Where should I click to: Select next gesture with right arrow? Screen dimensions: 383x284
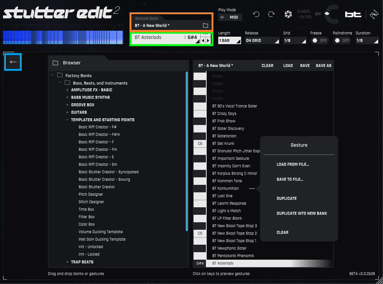click(208, 41)
